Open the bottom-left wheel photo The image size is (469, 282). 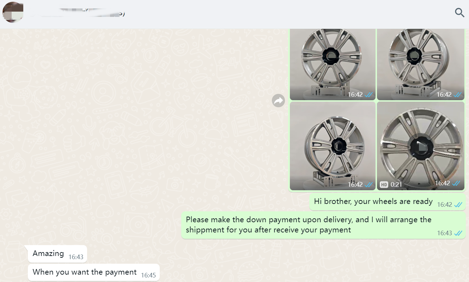point(333,146)
